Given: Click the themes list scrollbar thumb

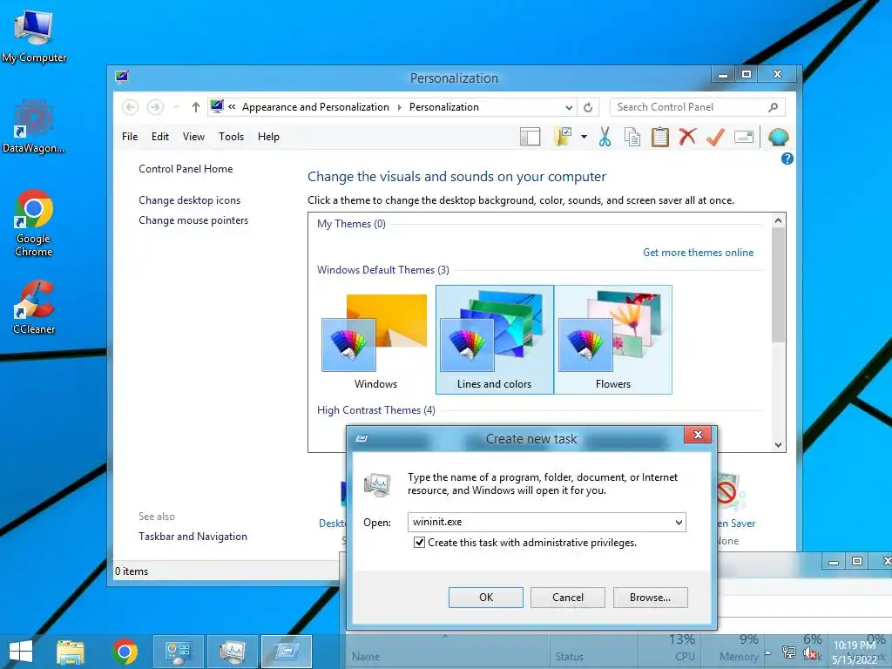Looking at the screenshot, I should click(x=778, y=285).
